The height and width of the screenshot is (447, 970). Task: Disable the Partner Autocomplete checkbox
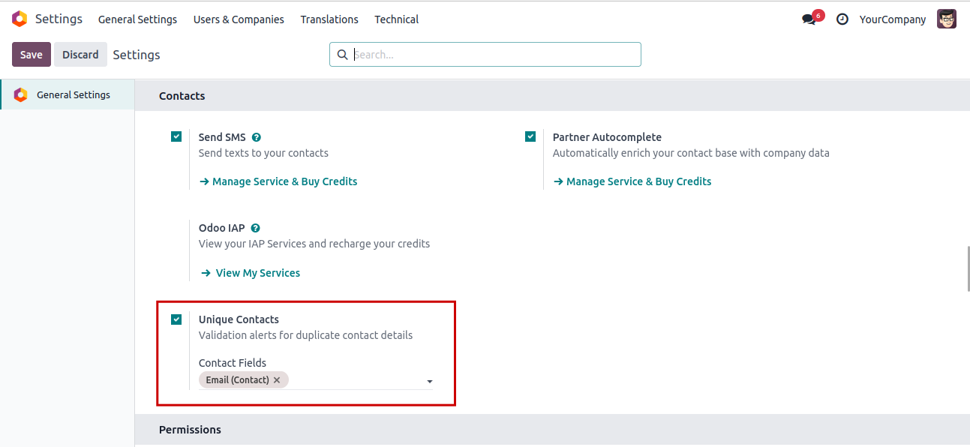pyautogui.click(x=530, y=136)
